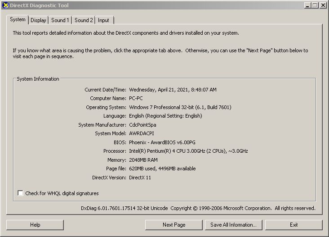329x237 pixels.
Task: Enable Check for WHQL digital signatures
Action: click(x=20, y=193)
